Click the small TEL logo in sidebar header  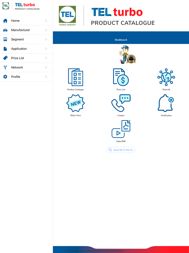6,6
